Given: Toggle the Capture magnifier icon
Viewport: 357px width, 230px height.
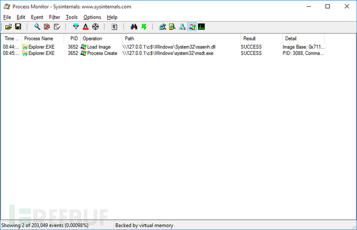Looking at the screenshot, I should tap(37, 27).
